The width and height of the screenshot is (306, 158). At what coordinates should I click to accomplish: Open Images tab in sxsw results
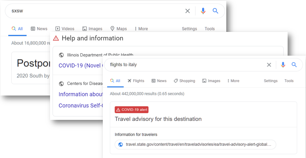click(92, 29)
